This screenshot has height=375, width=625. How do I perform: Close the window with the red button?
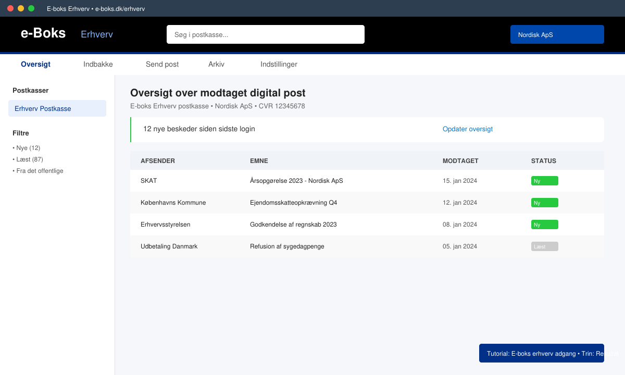(10, 9)
